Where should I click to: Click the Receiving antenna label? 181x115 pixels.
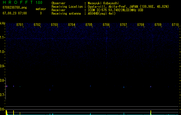click(66, 14)
